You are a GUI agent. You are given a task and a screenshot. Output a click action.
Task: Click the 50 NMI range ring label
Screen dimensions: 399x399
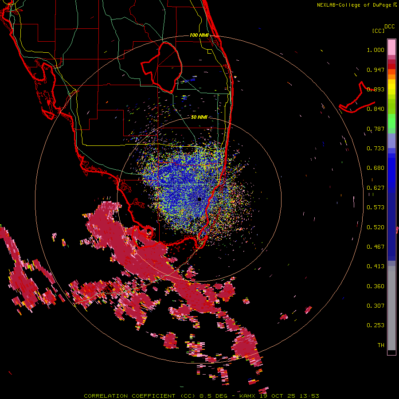pos(199,117)
